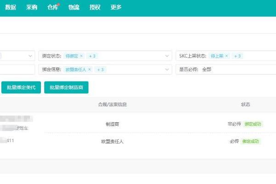Image resolution: width=276 pixels, height=184 pixels.
Task: Remove the 欧盟责任人 tag from 绑定信息
Action: point(89,69)
